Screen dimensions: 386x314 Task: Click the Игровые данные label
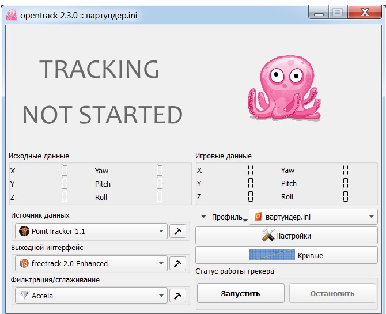(x=224, y=156)
